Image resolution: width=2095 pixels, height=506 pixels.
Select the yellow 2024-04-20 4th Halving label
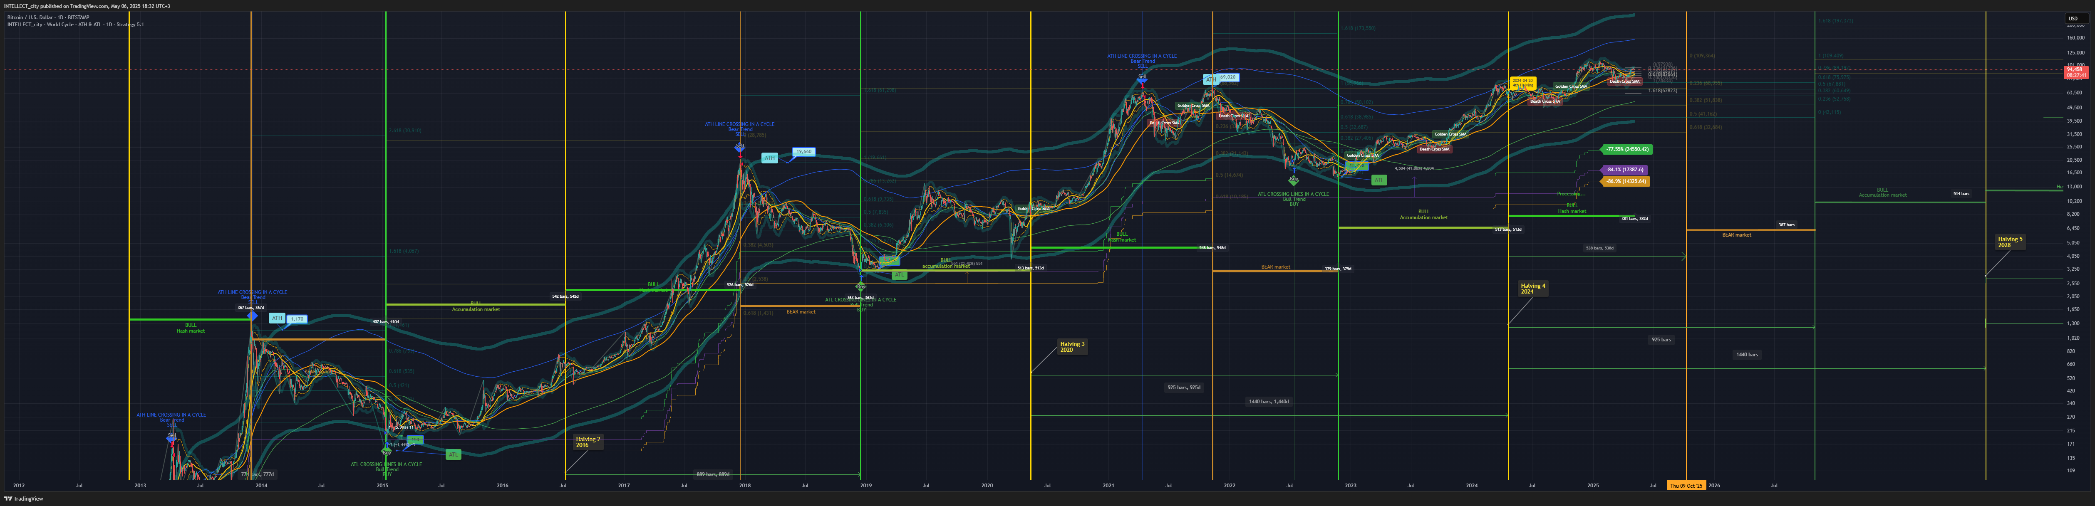tap(1522, 83)
